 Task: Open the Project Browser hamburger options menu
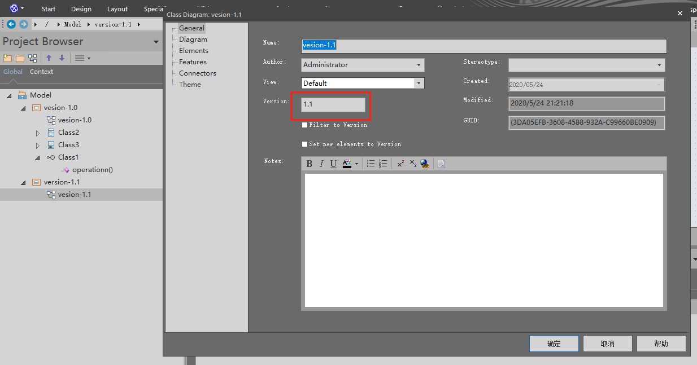[x=82, y=58]
